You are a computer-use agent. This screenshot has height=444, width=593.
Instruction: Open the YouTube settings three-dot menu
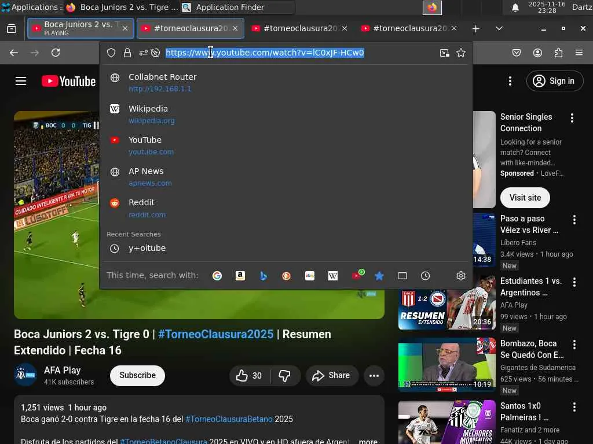(x=510, y=81)
